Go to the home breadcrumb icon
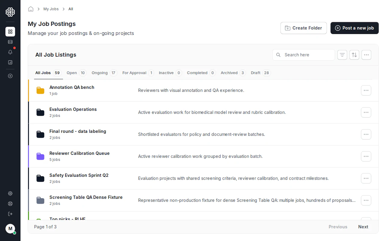 click(x=31, y=9)
